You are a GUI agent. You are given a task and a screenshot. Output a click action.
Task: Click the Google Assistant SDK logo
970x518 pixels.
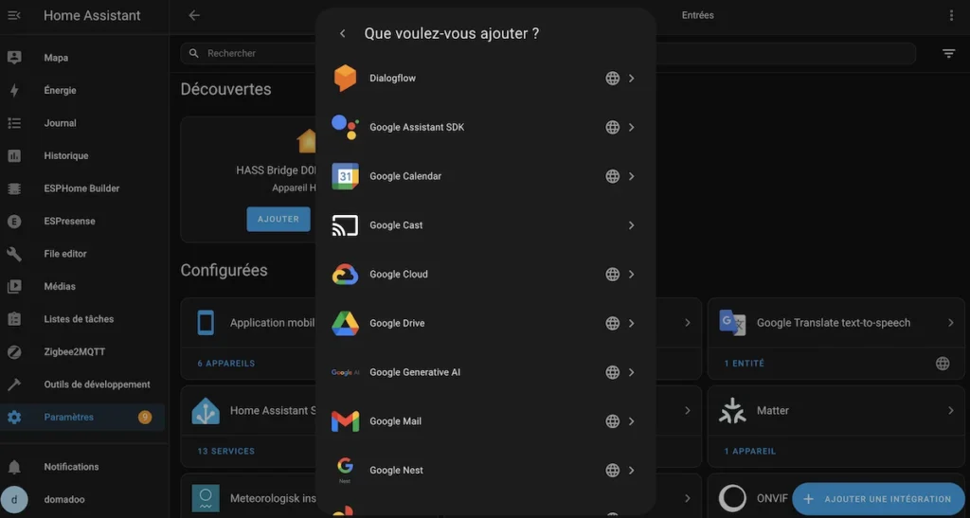(x=345, y=127)
